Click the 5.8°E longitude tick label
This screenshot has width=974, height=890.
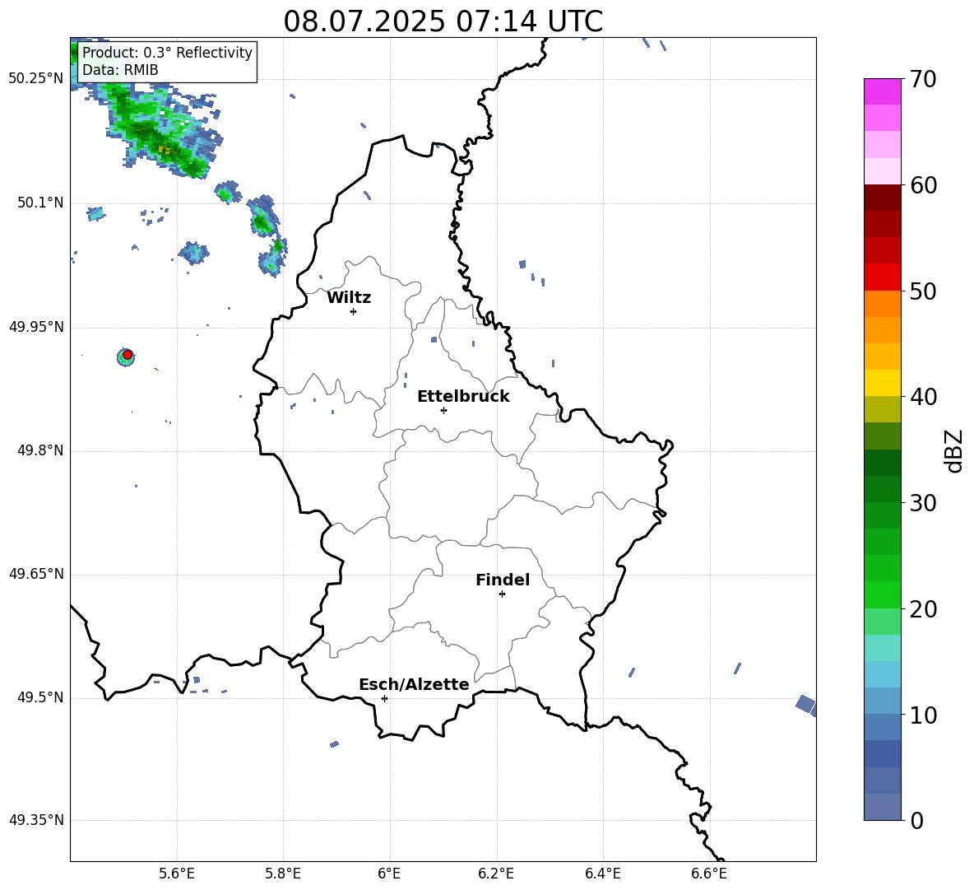[283, 874]
